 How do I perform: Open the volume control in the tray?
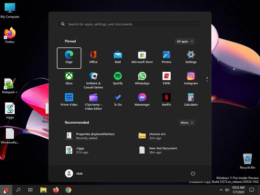[227, 190]
